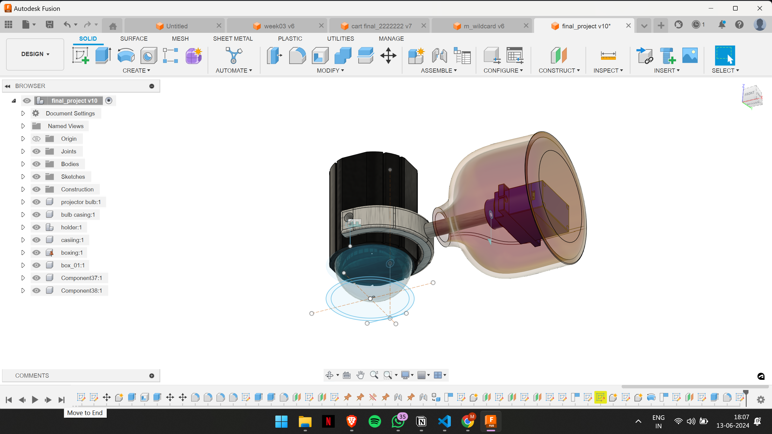Select the Shell tool

320,55
